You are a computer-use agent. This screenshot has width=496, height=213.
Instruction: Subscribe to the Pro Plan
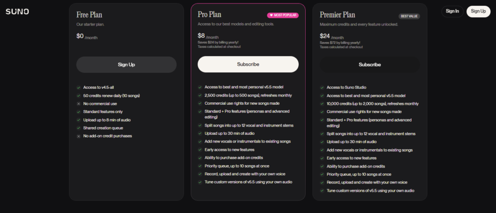click(248, 64)
